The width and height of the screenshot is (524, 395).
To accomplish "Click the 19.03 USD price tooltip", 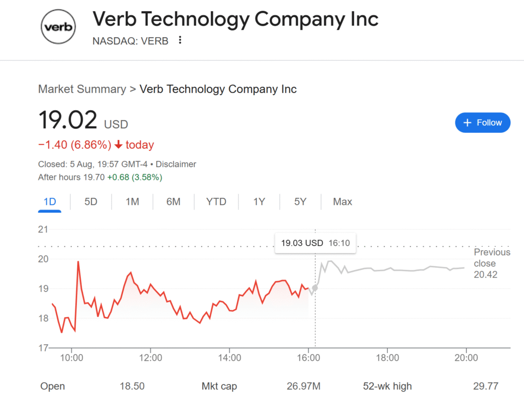I will coord(315,243).
